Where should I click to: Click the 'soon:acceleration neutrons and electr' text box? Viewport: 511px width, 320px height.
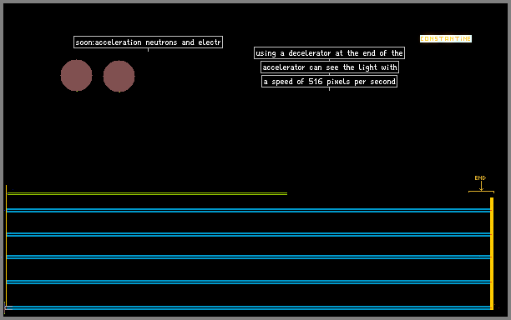(149, 42)
